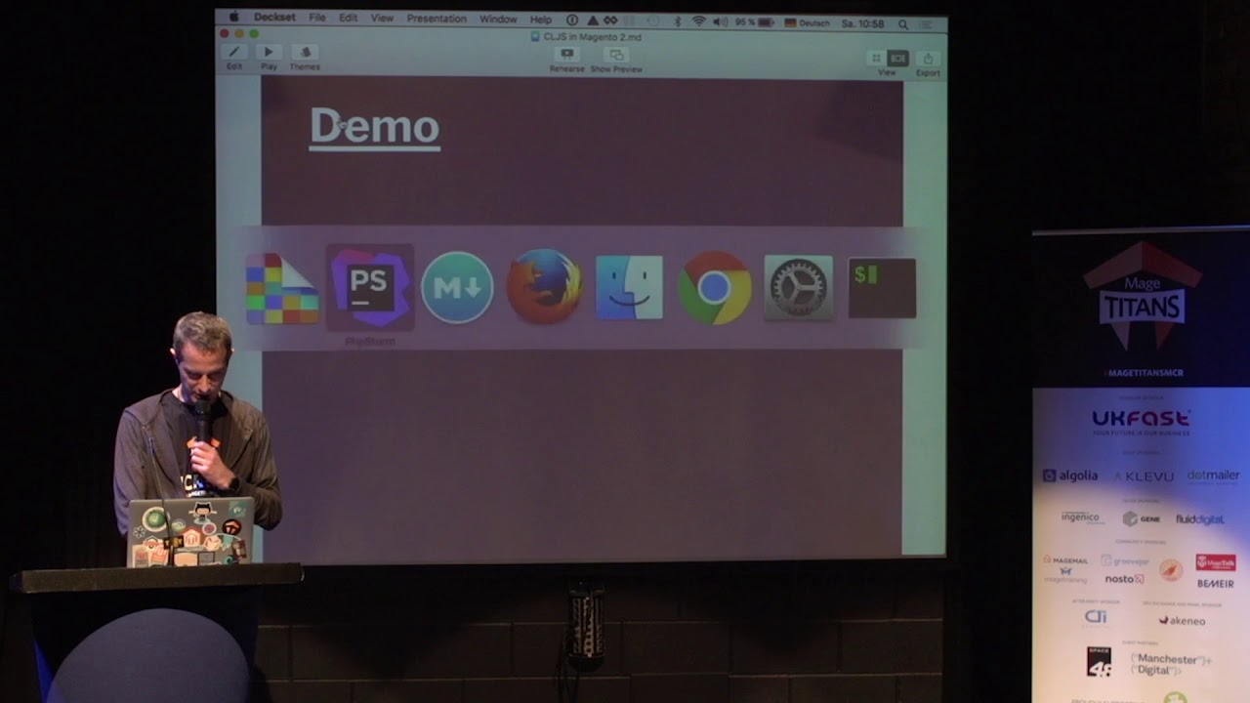Click the red close window button
1250x703 pixels.
click(227, 33)
